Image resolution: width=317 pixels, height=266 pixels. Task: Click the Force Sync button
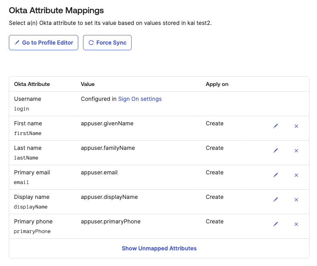click(108, 43)
